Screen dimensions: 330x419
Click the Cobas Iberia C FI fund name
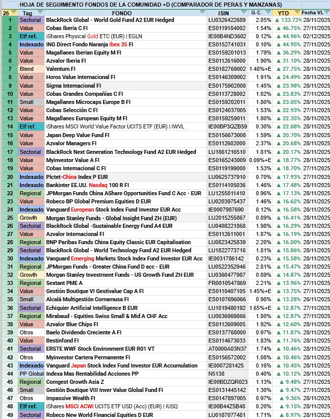[x=66, y=28]
